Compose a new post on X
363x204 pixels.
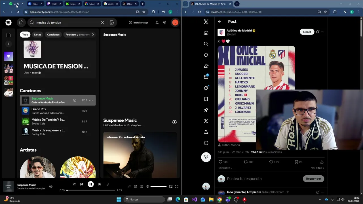coord(206,157)
